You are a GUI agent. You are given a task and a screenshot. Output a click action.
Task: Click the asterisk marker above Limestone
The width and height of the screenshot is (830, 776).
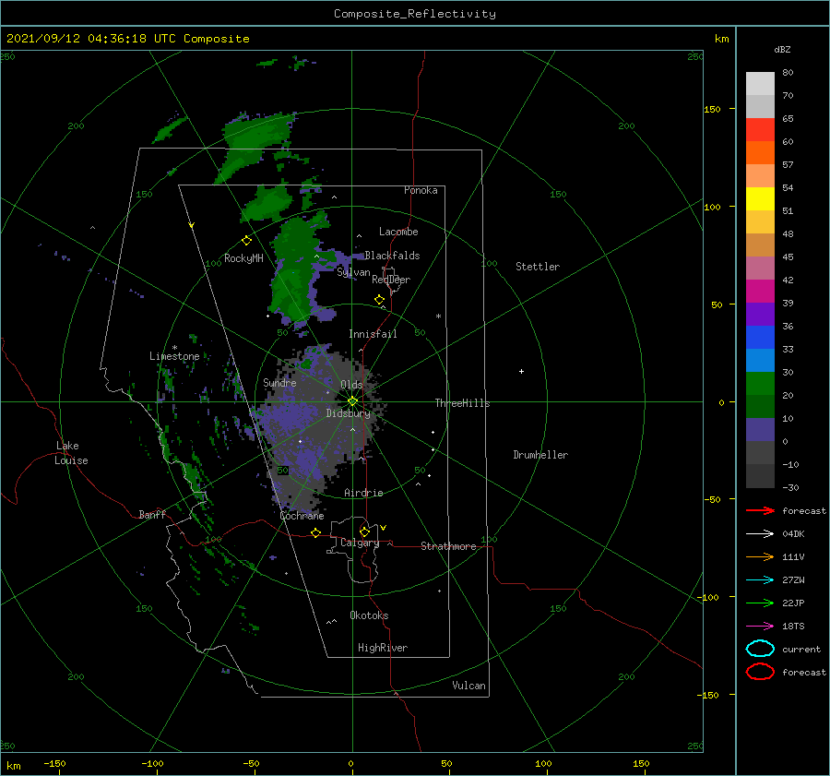[174, 348]
